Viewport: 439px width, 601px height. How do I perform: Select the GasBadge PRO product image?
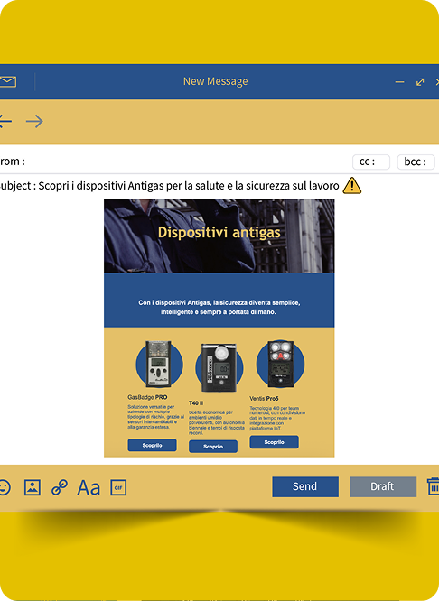click(x=159, y=364)
